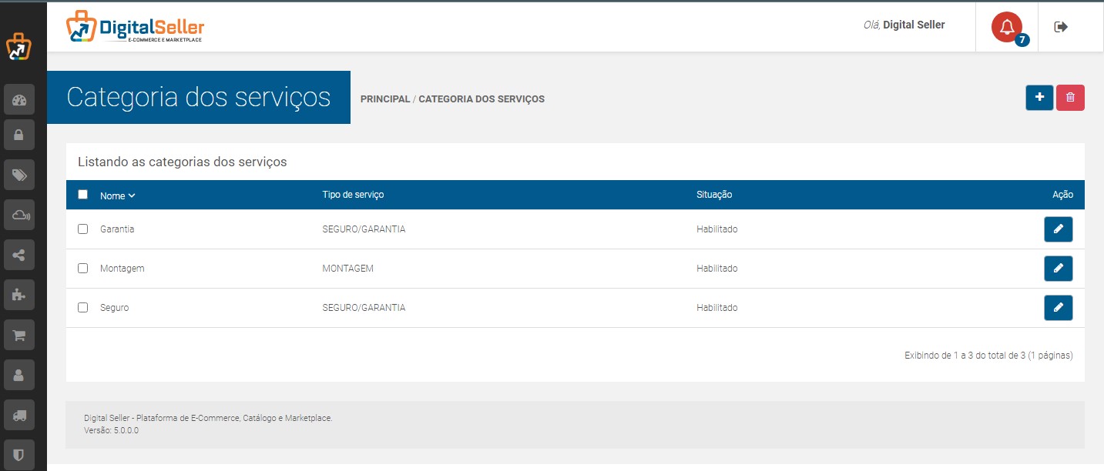Image resolution: width=1104 pixels, height=471 pixels.
Task: Click the red trash delete button
Action: click(x=1070, y=98)
